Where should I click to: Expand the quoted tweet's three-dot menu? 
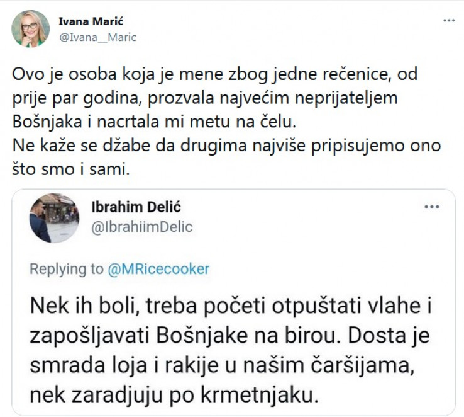coord(432,206)
